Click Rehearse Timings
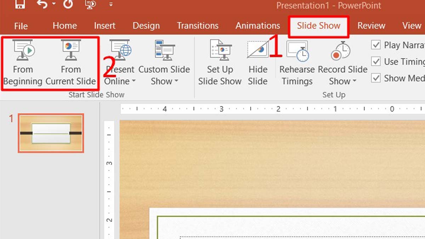Screen dimensions: 425x239 297,64
